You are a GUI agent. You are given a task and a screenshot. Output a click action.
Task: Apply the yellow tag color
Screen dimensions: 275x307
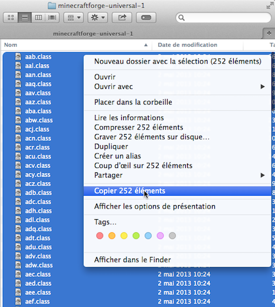click(x=124, y=236)
